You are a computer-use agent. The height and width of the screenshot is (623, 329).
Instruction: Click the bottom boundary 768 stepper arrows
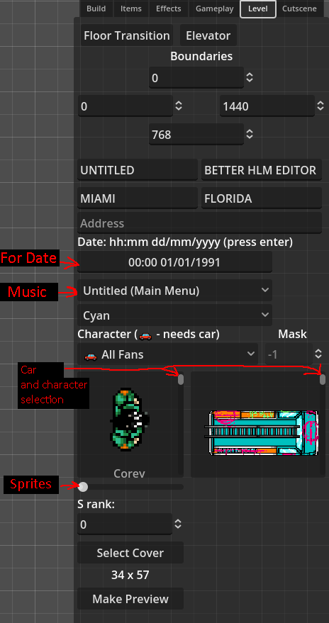point(249,134)
